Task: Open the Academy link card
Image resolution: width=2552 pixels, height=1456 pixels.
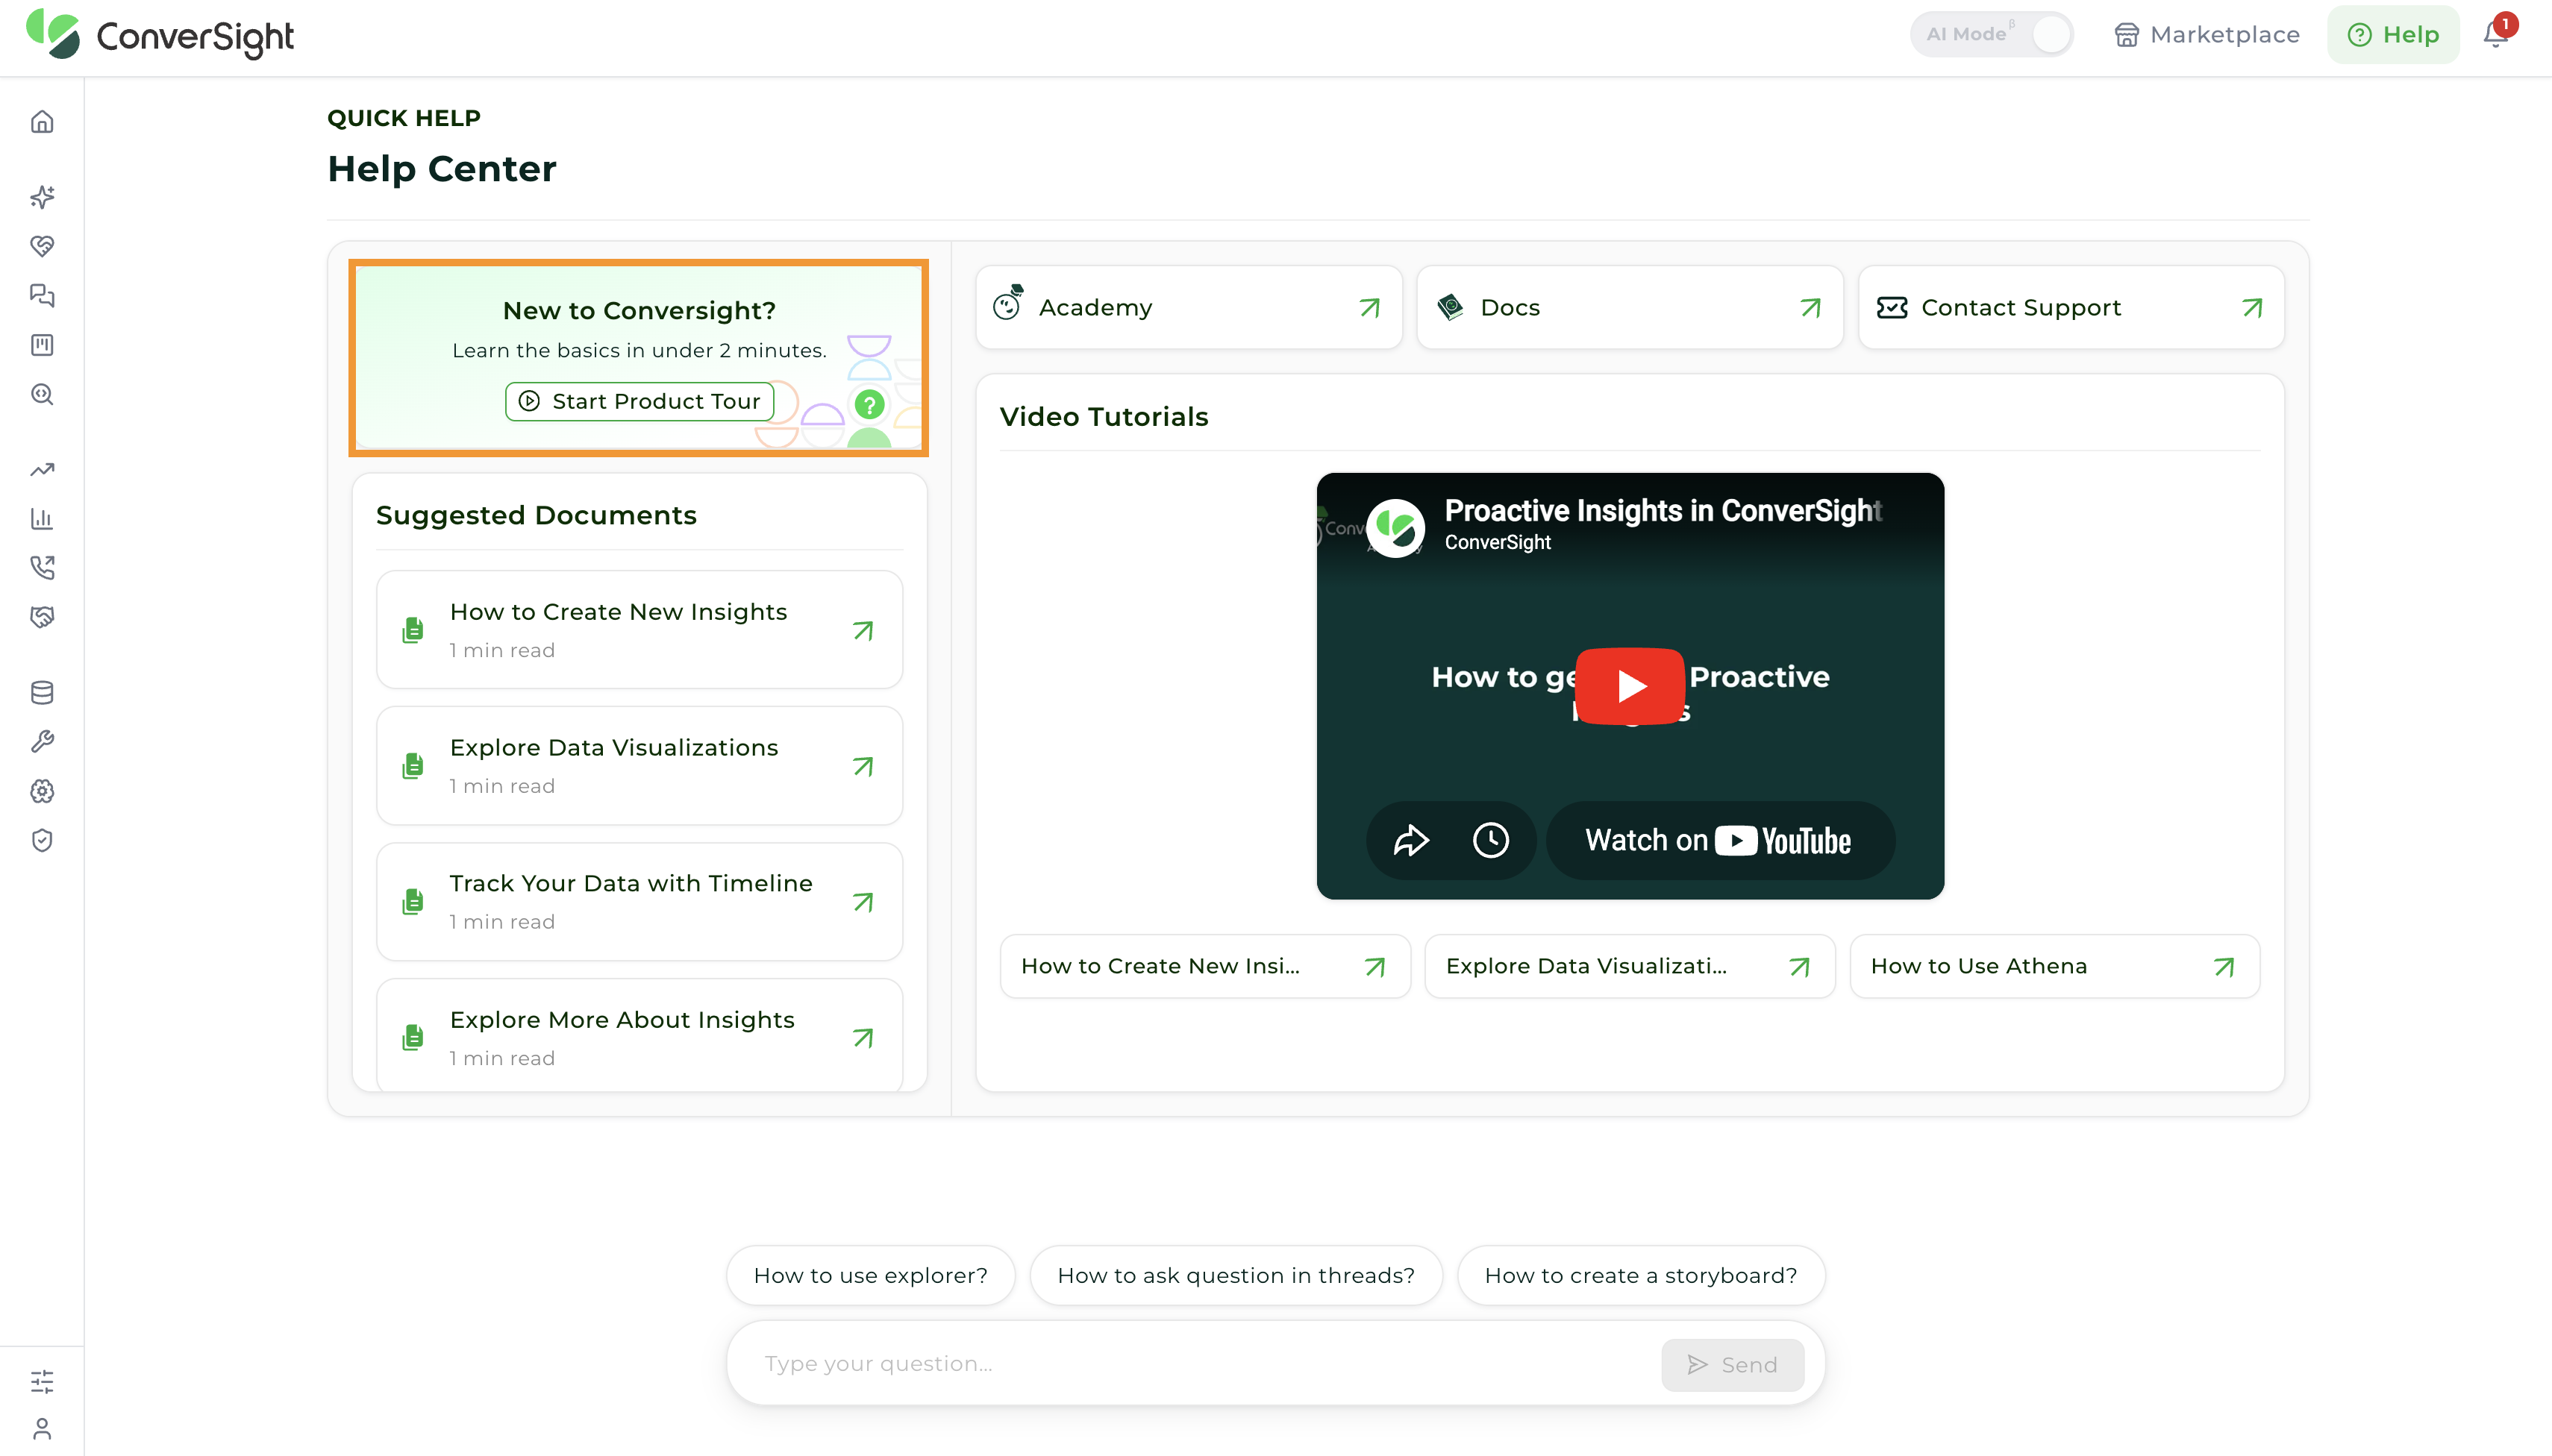Action: pos(1189,307)
